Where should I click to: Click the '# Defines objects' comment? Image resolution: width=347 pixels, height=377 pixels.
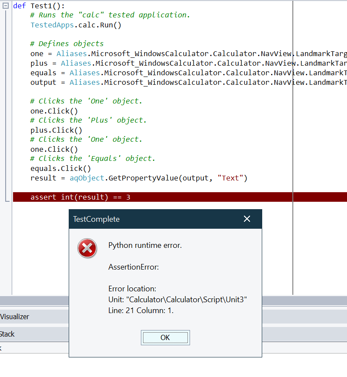click(67, 44)
